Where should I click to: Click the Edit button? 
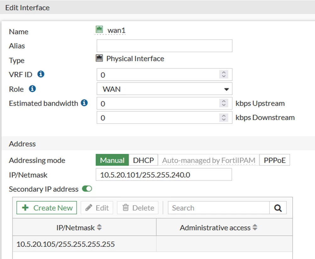[97, 208]
